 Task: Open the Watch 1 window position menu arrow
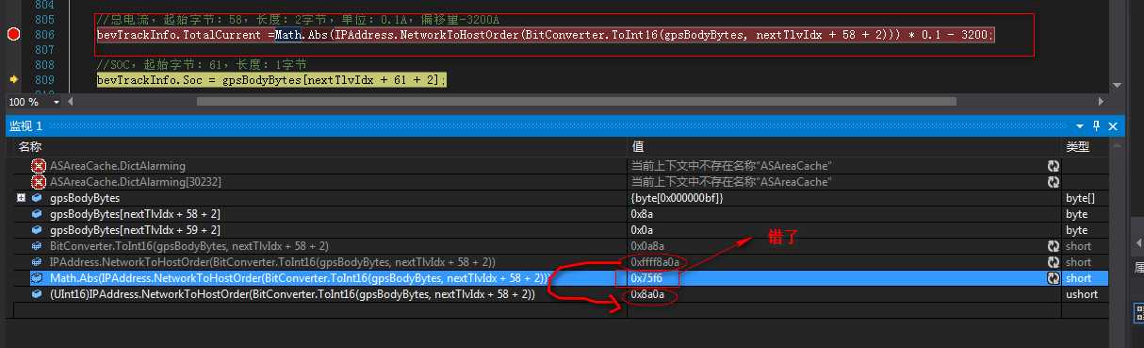coord(1080,125)
